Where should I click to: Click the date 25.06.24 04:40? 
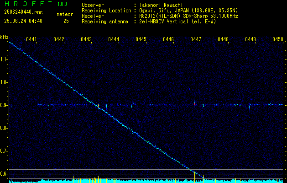pos(23,21)
